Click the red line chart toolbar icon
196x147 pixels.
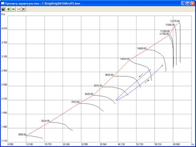click(18, 9)
